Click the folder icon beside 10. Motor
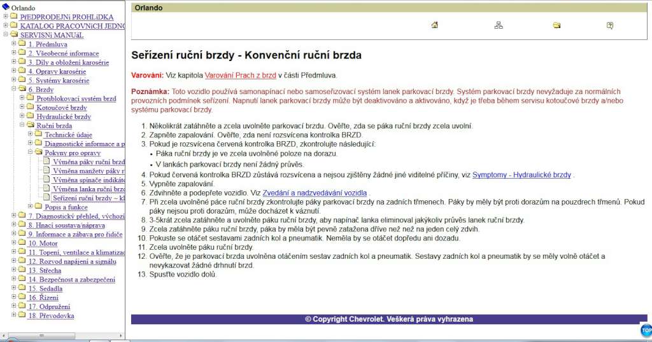The width and height of the screenshot is (652, 342). [22, 243]
